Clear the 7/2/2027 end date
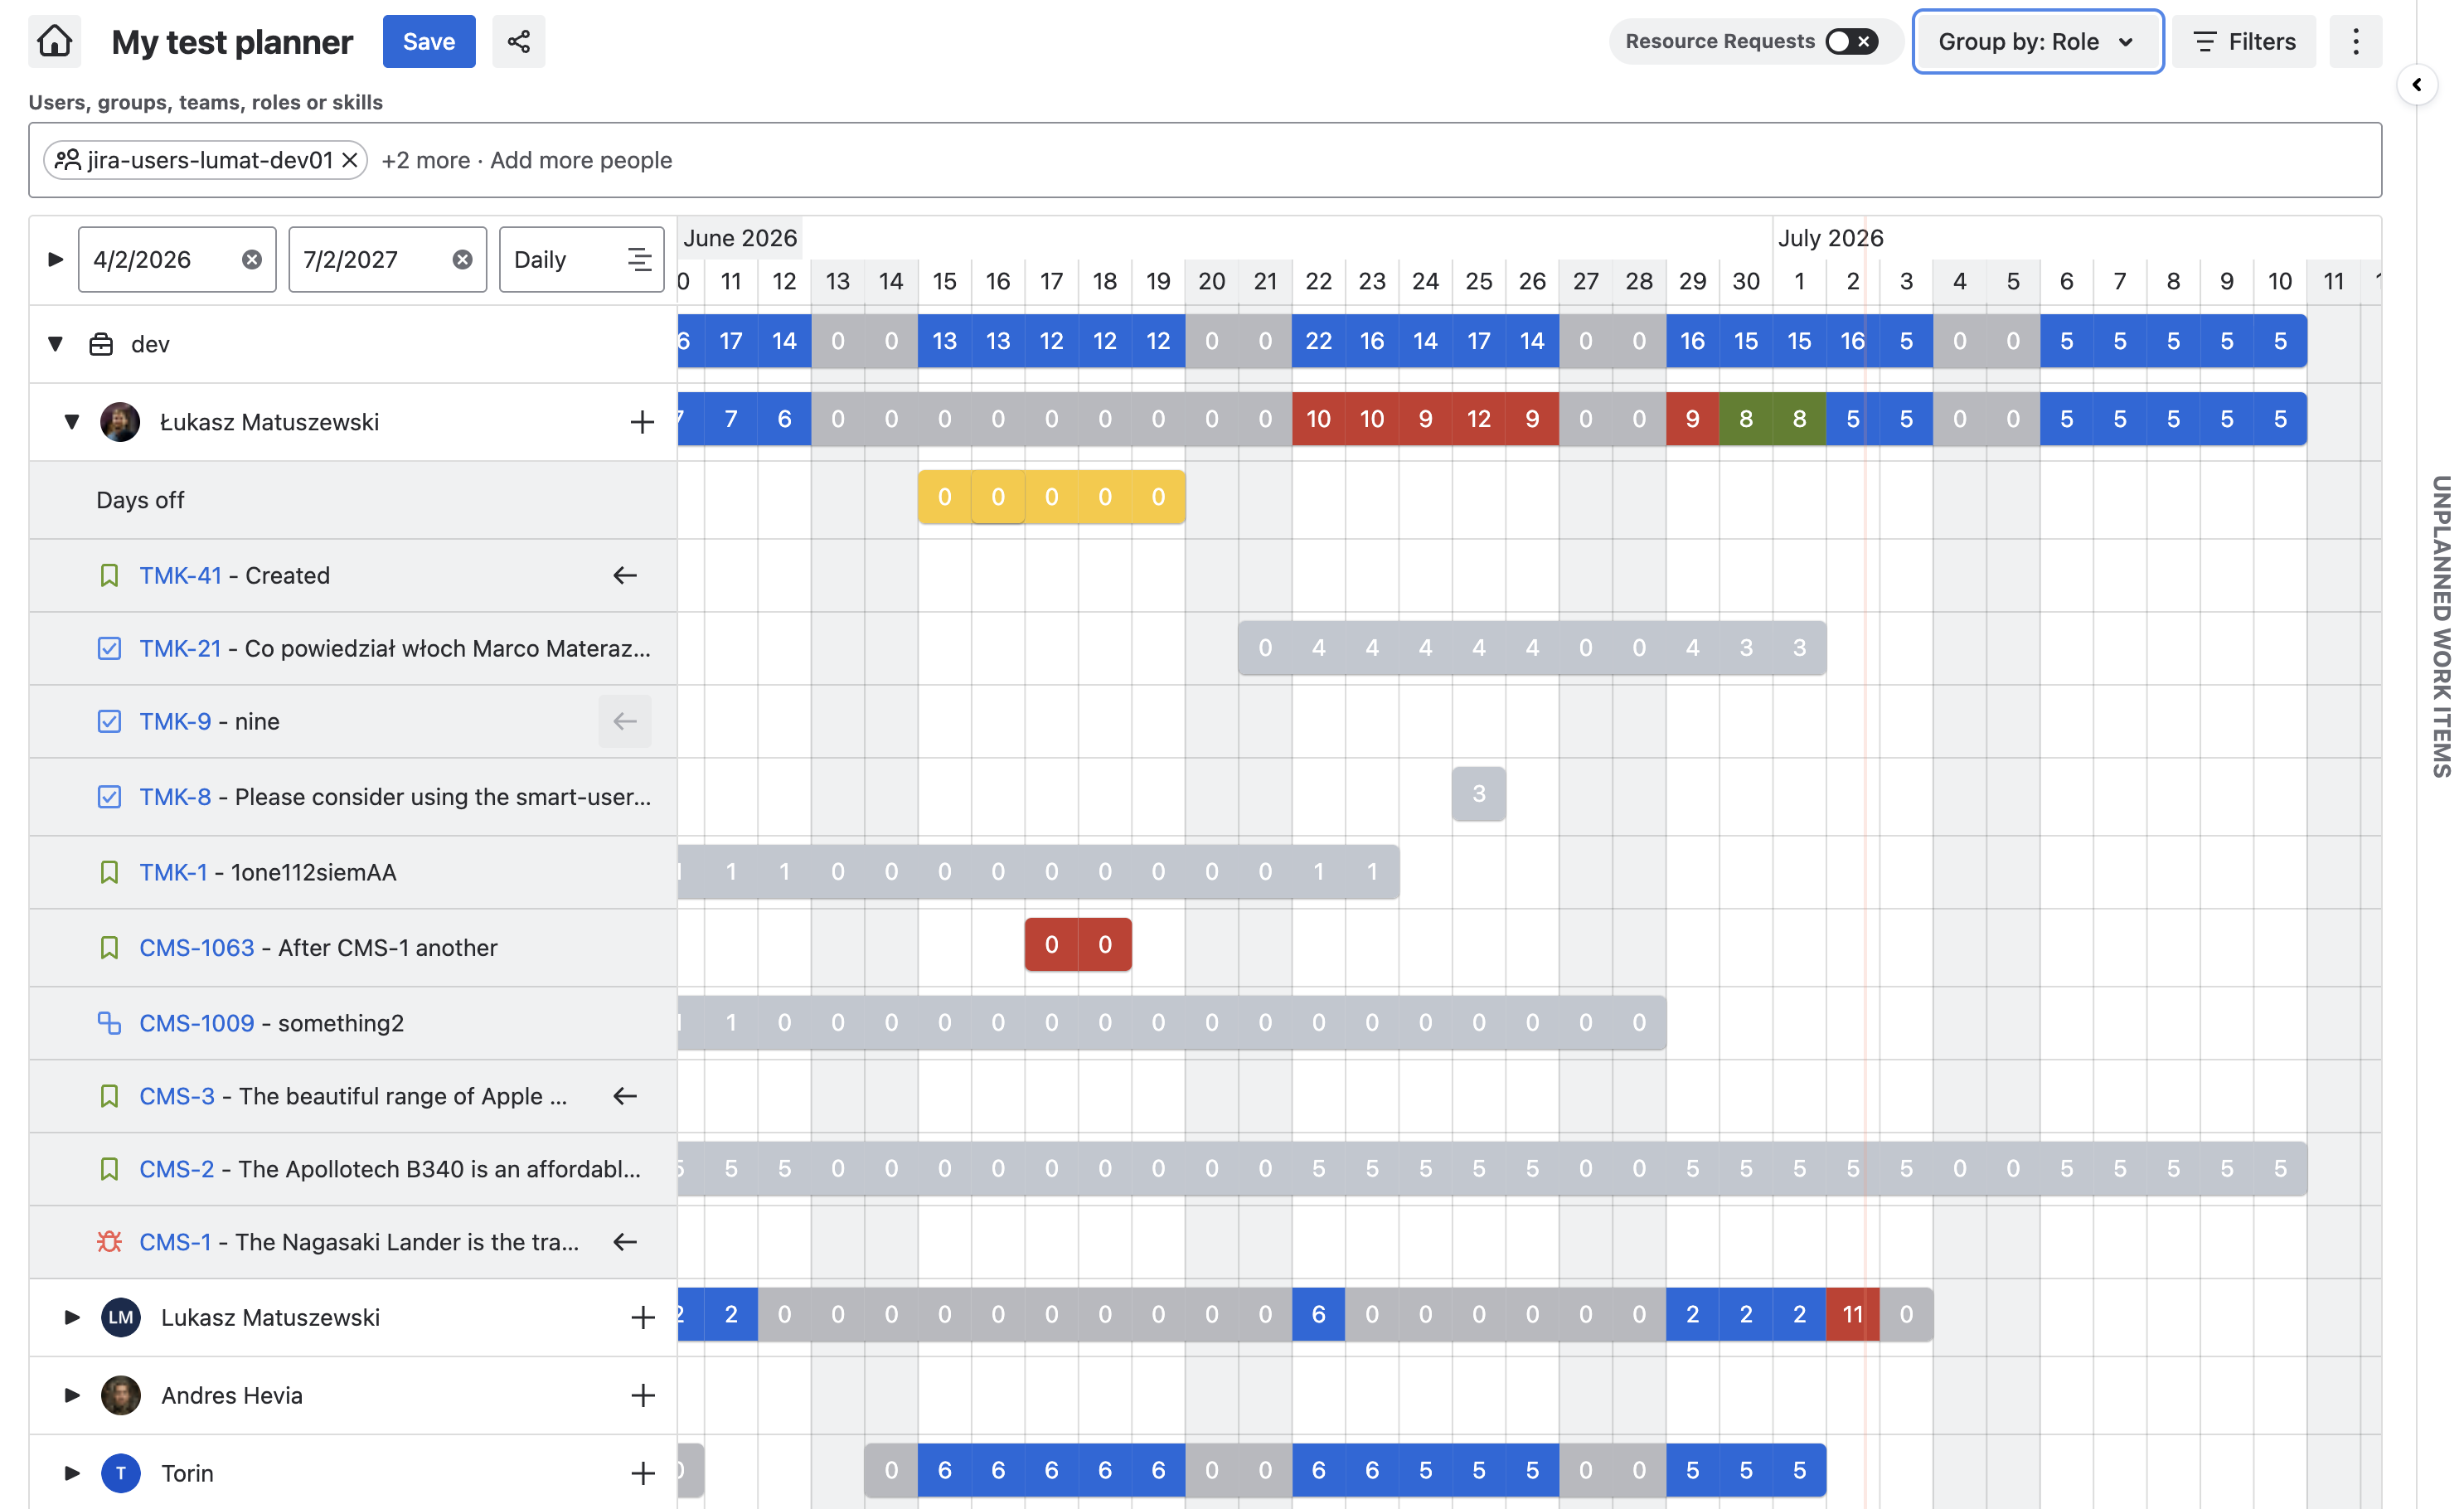Viewport: 2464px width, 1509px height. point(462,260)
